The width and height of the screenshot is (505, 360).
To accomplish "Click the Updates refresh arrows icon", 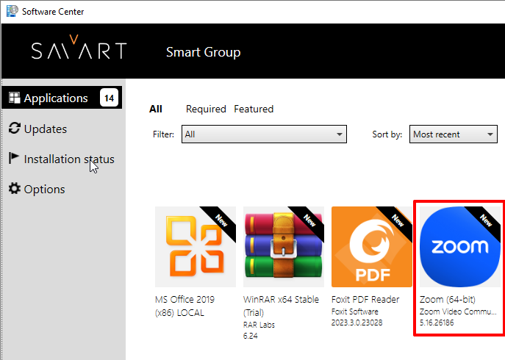I will (14, 129).
